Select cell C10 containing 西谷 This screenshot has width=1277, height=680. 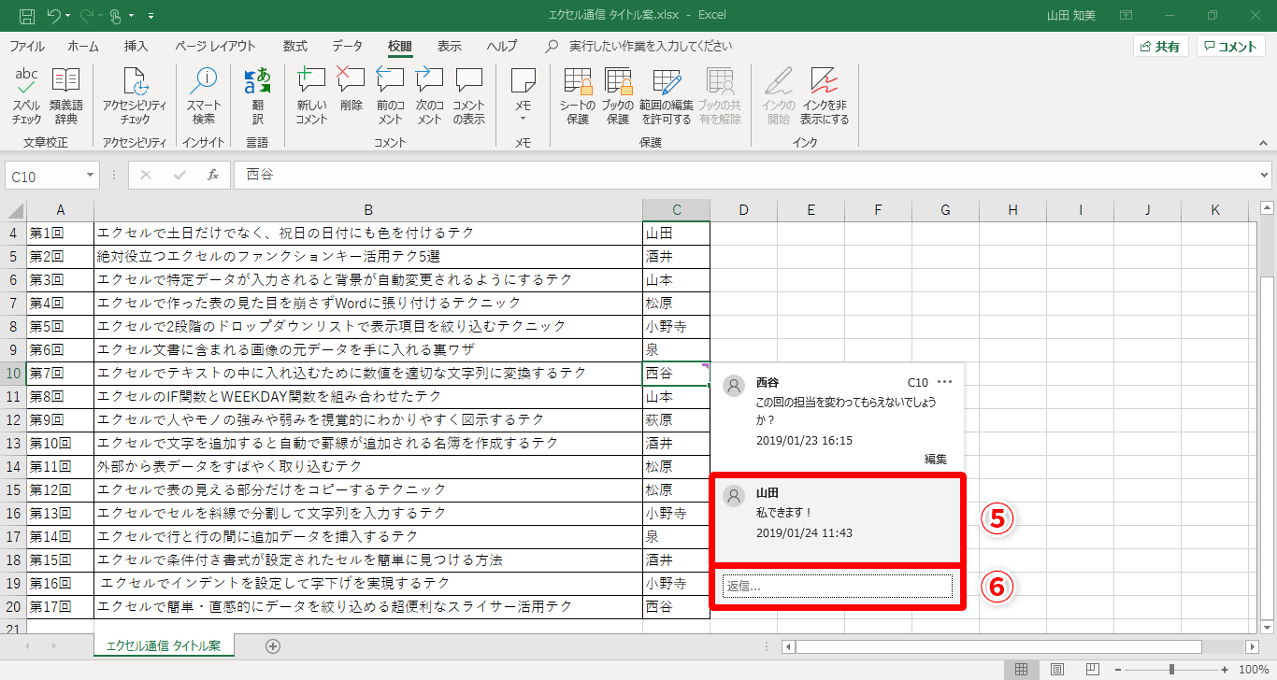676,374
